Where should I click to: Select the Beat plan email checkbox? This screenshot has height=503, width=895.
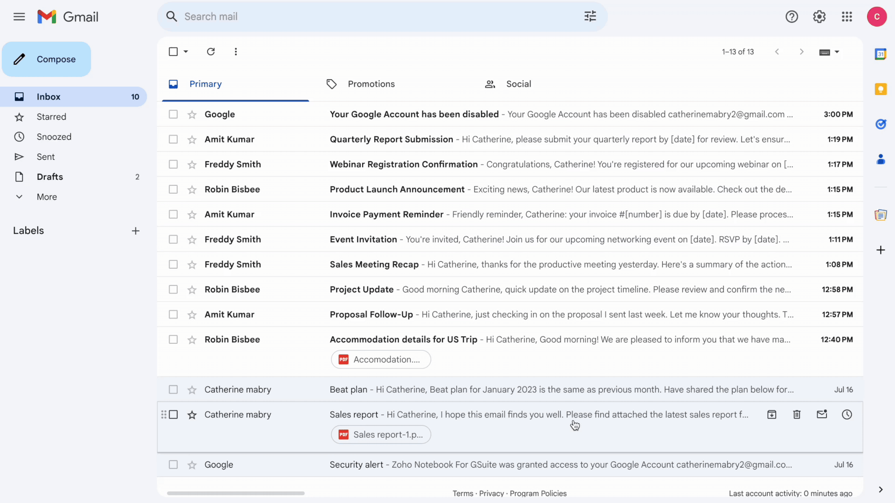(173, 390)
